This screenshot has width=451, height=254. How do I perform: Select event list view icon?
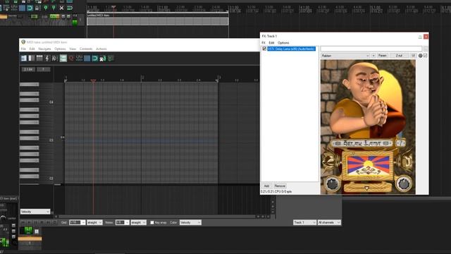click(39, 59)
